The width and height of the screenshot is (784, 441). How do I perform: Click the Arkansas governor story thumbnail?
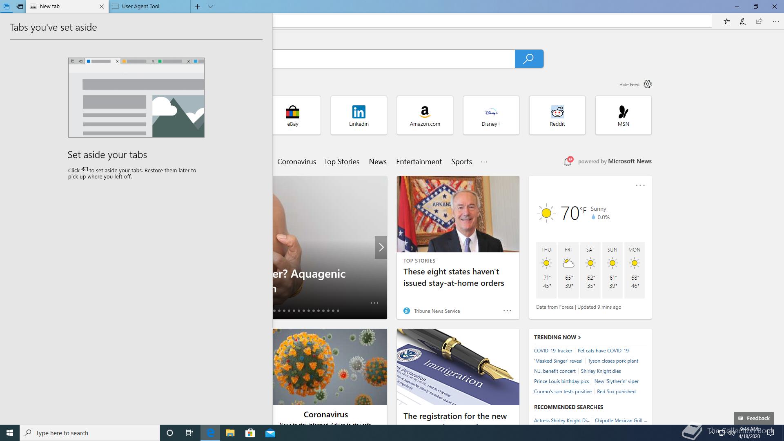click(x=458, y=214)
